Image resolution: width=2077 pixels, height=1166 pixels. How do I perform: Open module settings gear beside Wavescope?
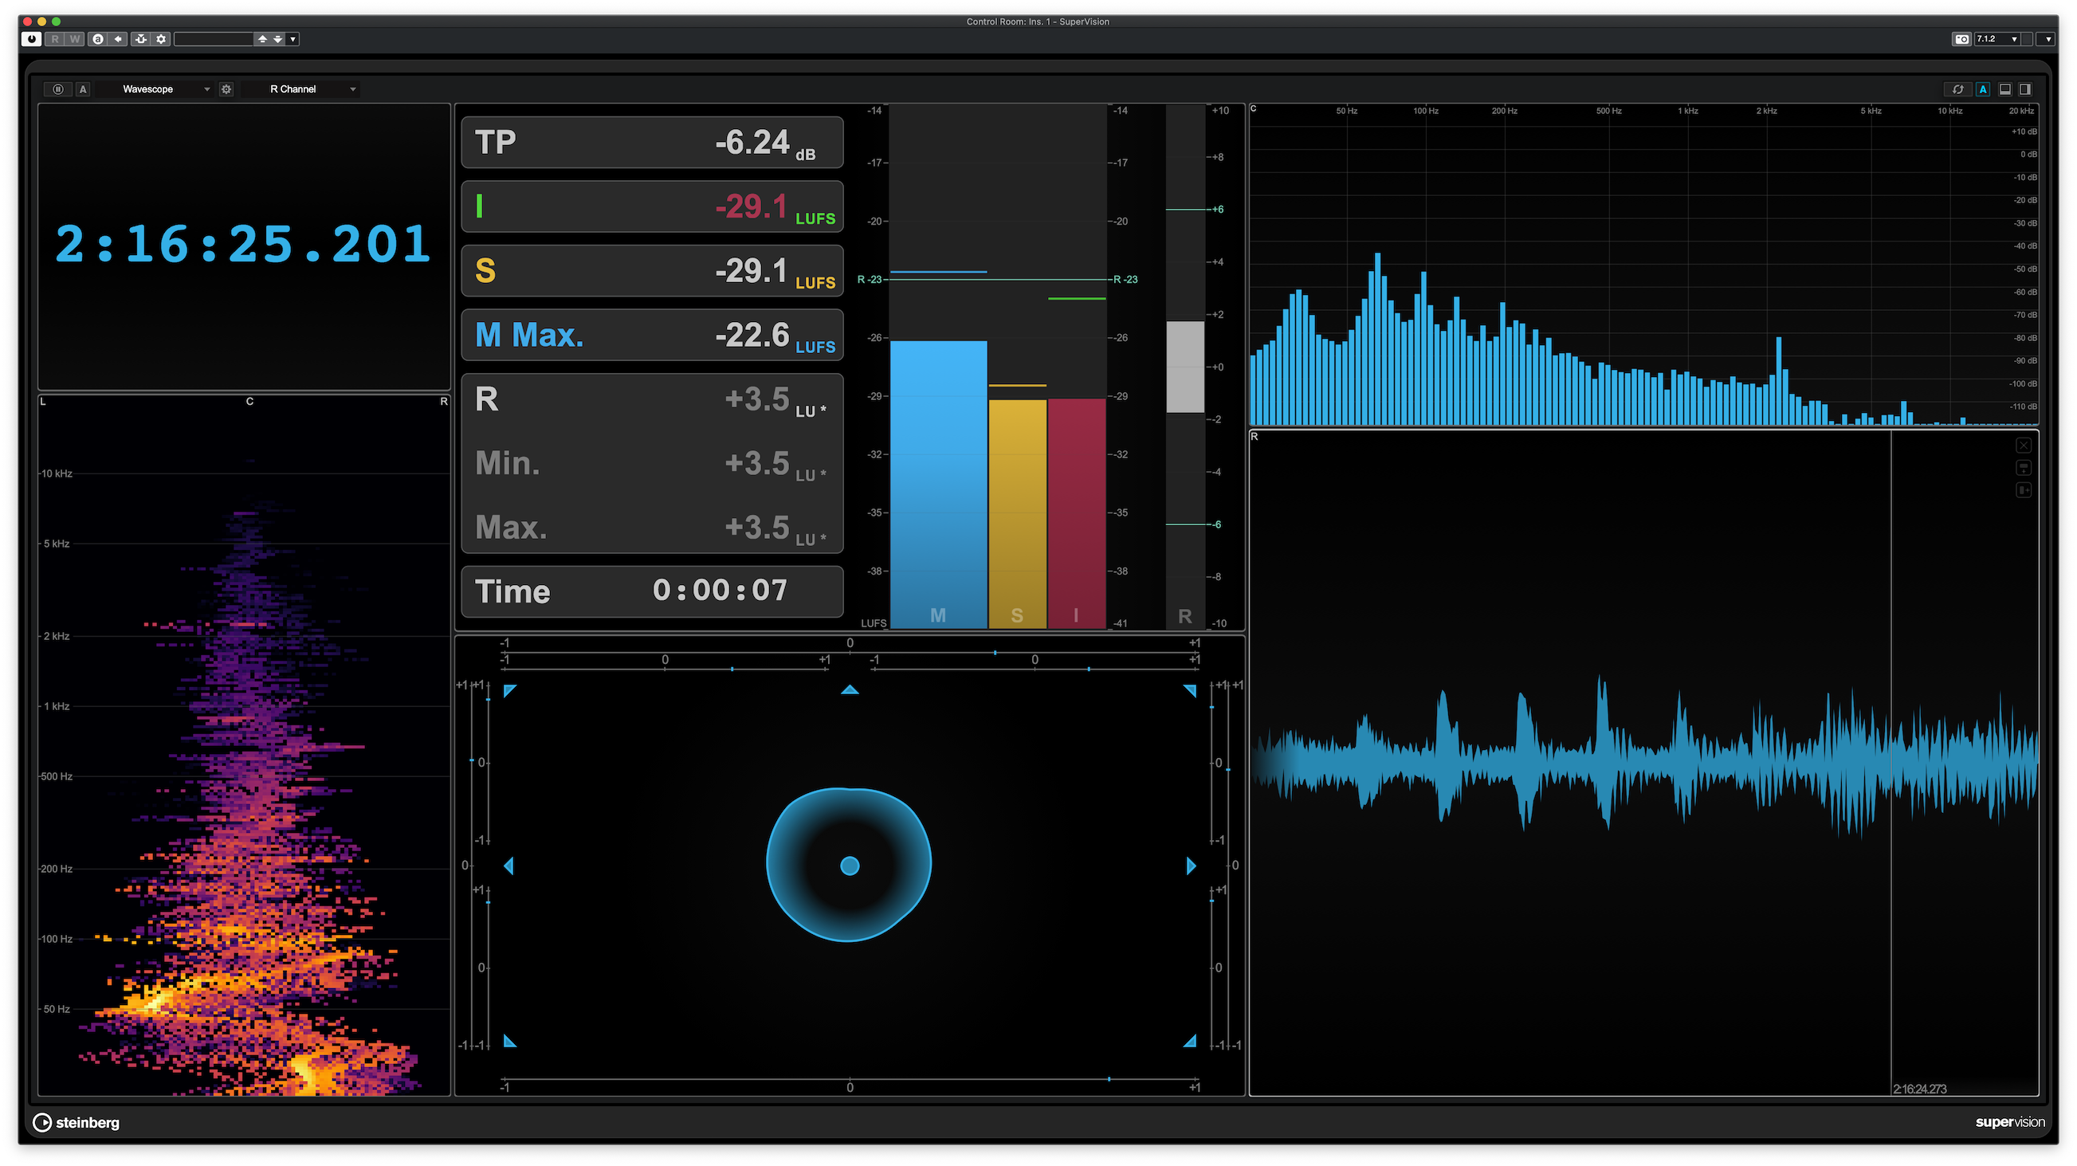tap(226, 89)
